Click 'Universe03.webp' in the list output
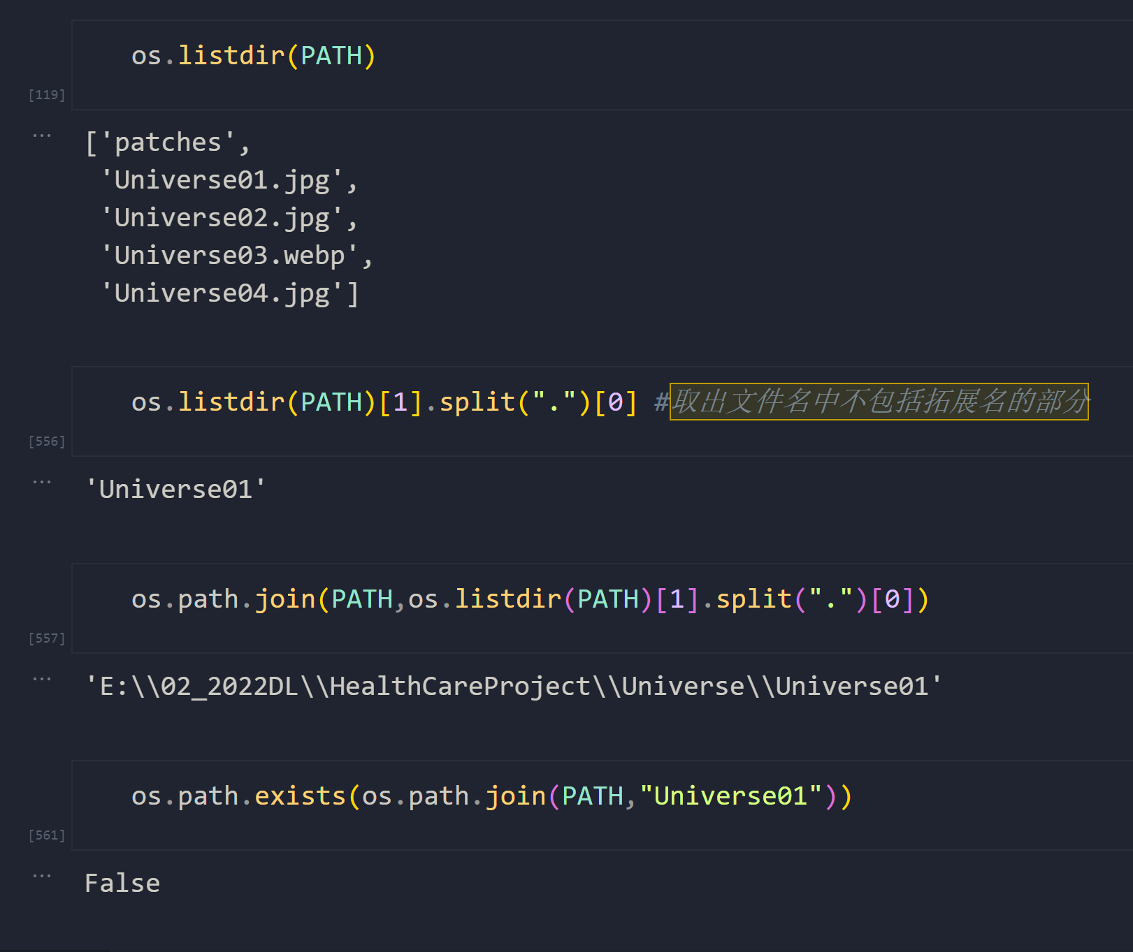Screen dimensions: 1133x952 (229, 256)
